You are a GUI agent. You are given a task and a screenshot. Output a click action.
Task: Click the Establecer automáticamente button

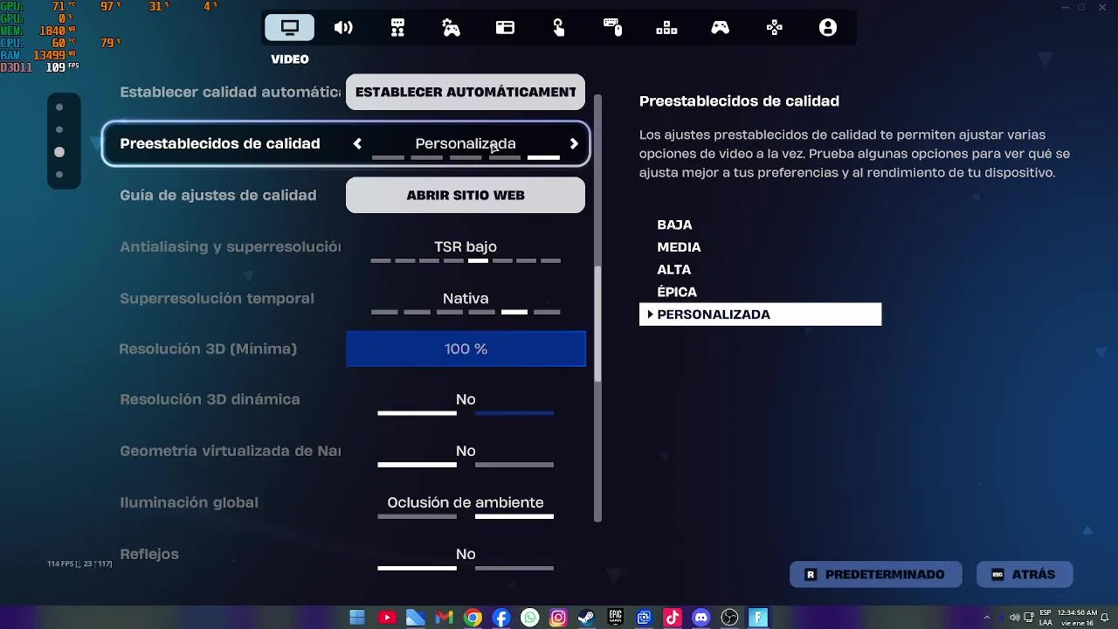tap(466, 92)
